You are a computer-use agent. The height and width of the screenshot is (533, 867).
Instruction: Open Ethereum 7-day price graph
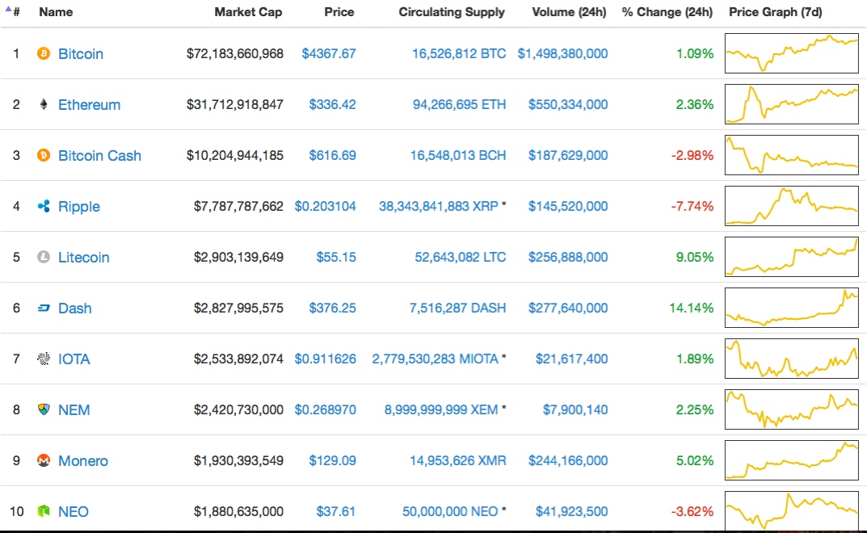[x=791, y=105]
